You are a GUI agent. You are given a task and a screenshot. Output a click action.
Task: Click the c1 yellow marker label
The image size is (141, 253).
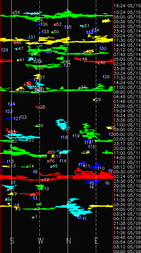point(35,217)
